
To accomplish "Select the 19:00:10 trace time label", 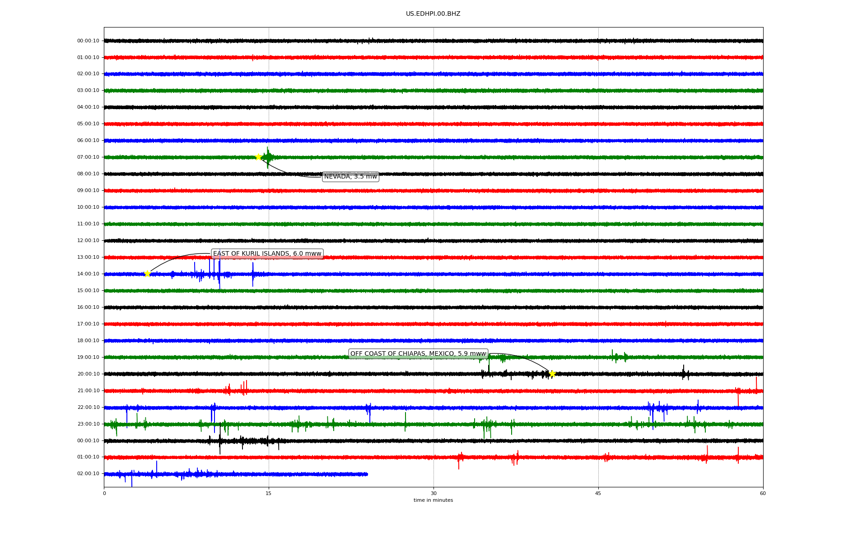I will 88,358.
